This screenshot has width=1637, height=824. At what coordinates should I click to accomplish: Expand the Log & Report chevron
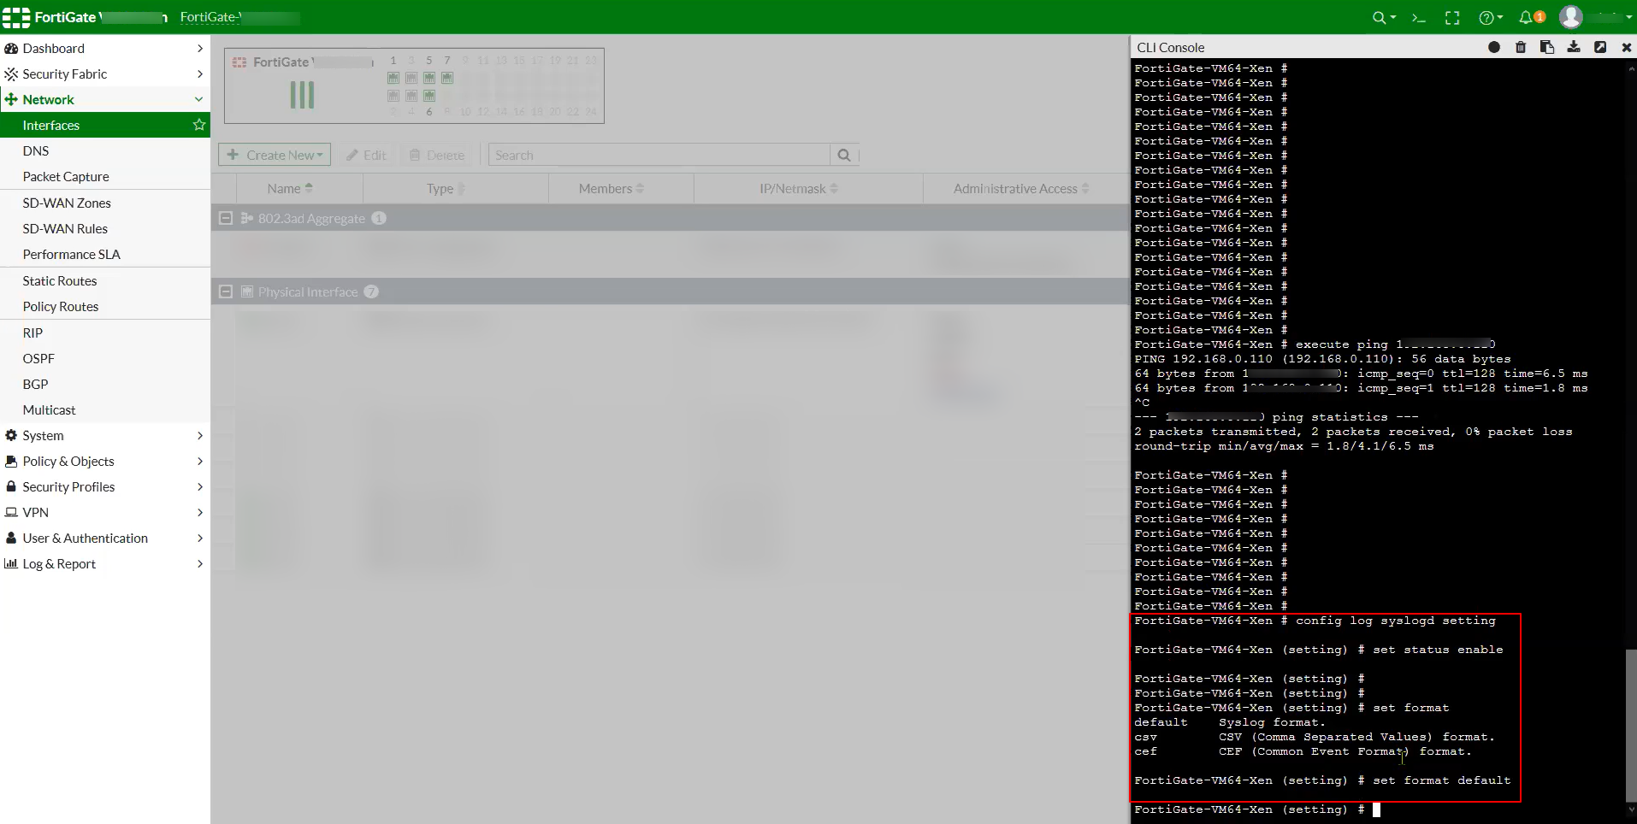(x=199, y=563)
